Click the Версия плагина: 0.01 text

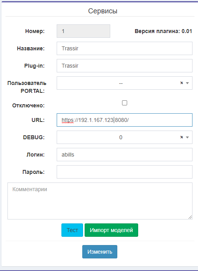click(163, 31)
